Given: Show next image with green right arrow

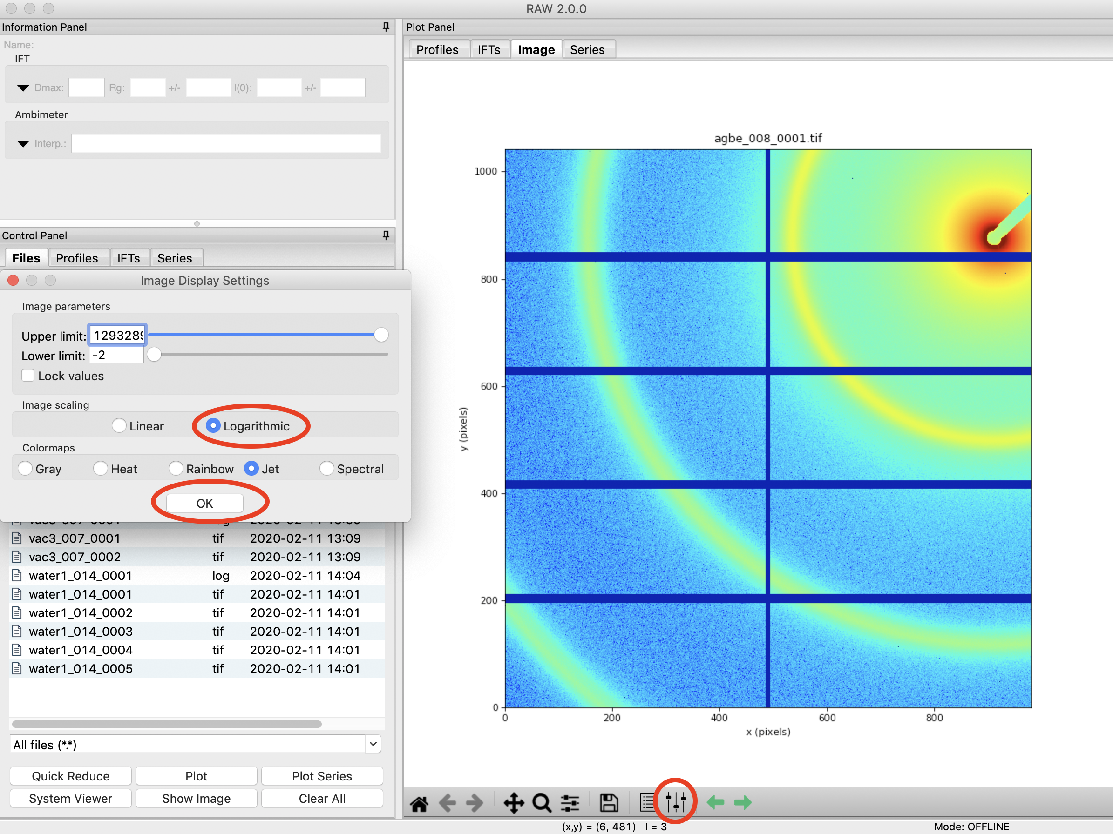Looking at the screenshot, I should pos(742,802).
